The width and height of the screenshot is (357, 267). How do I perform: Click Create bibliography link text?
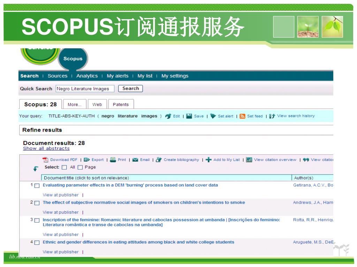[x=181, y=160]
